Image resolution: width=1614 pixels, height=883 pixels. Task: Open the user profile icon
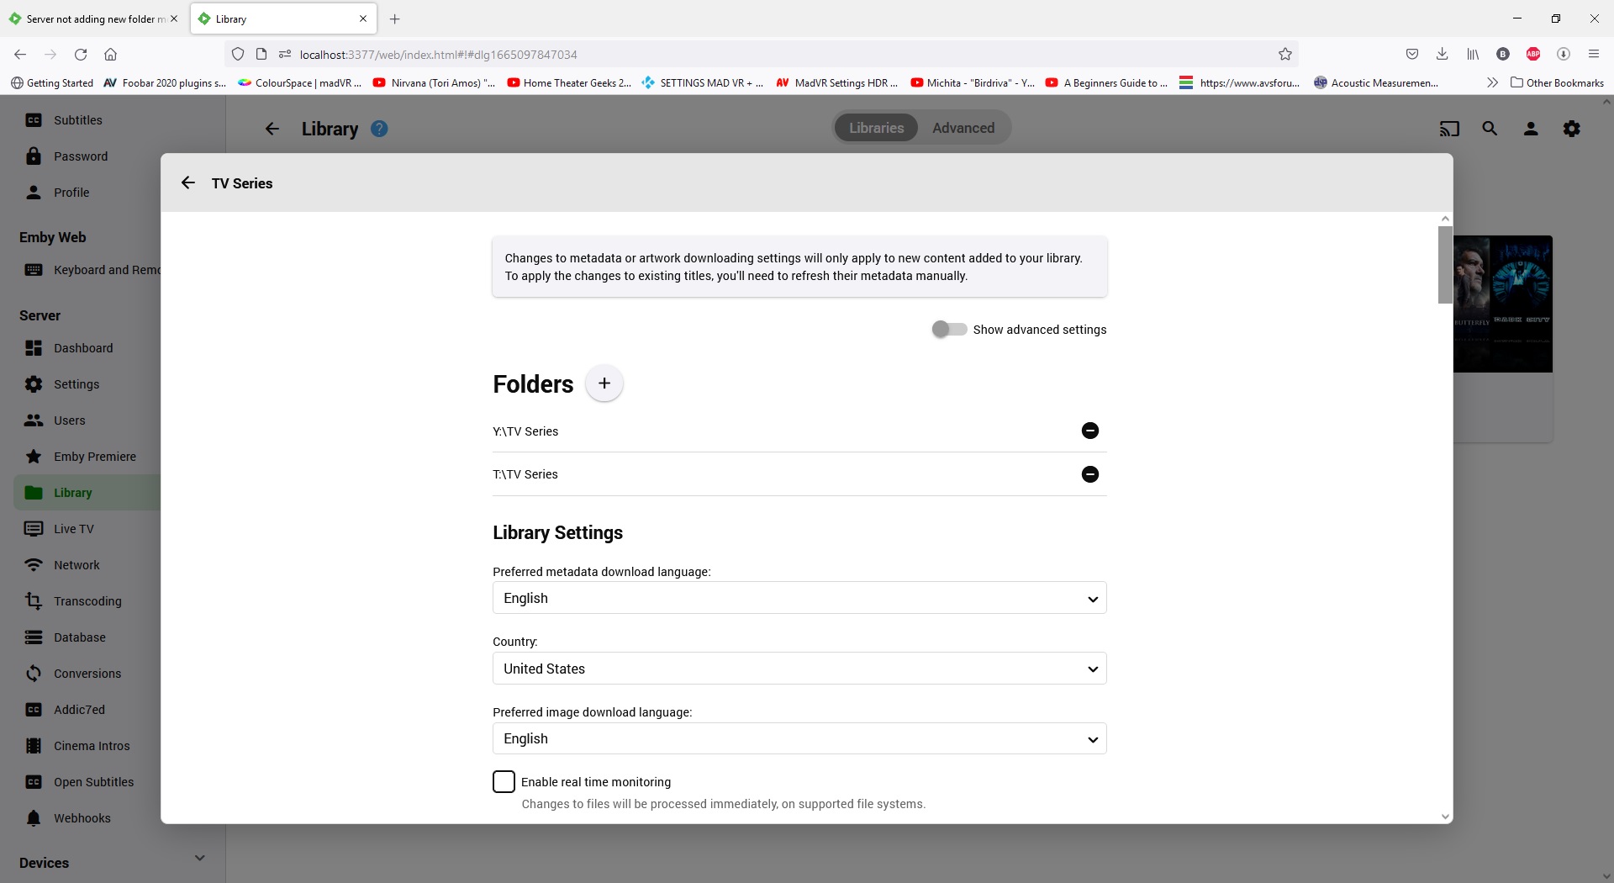tap(1531, 129)
